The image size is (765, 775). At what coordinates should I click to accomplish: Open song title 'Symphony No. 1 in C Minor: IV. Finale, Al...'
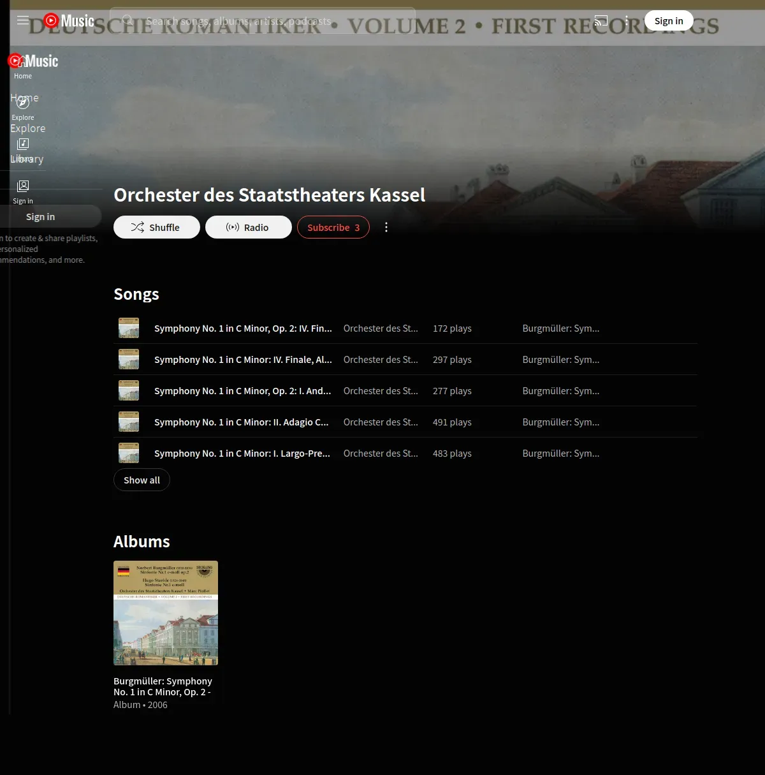tap(243, 360)
